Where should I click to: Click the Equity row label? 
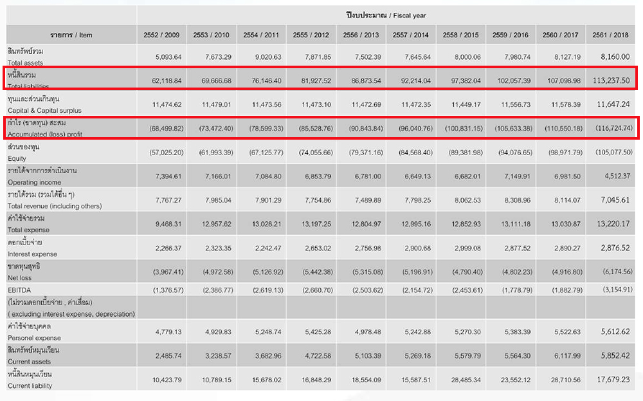[17, 158]
